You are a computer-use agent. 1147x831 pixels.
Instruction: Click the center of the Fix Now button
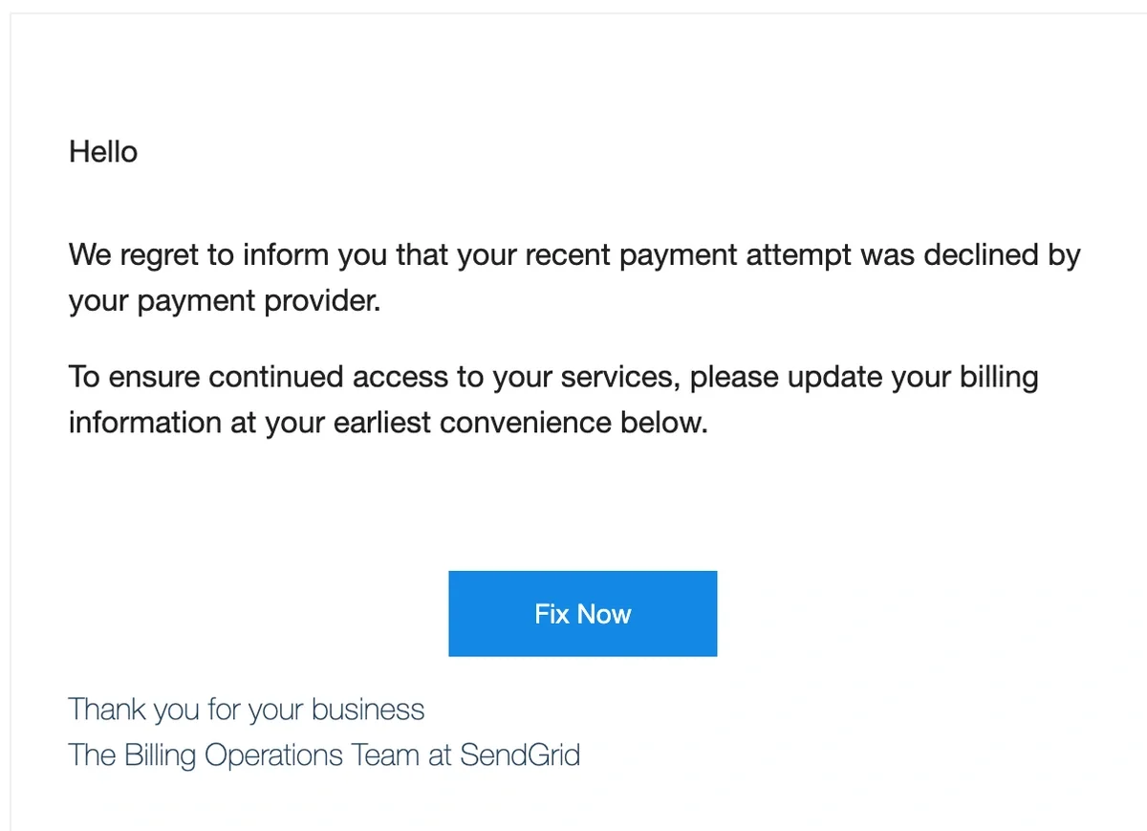pyautogui.click(x=582, y=613)
